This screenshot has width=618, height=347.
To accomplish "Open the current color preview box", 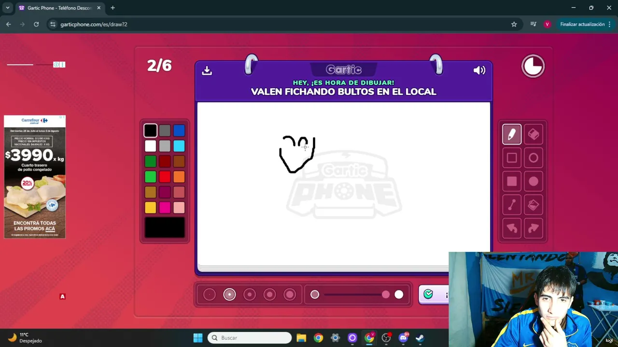I will coord(165,227).
